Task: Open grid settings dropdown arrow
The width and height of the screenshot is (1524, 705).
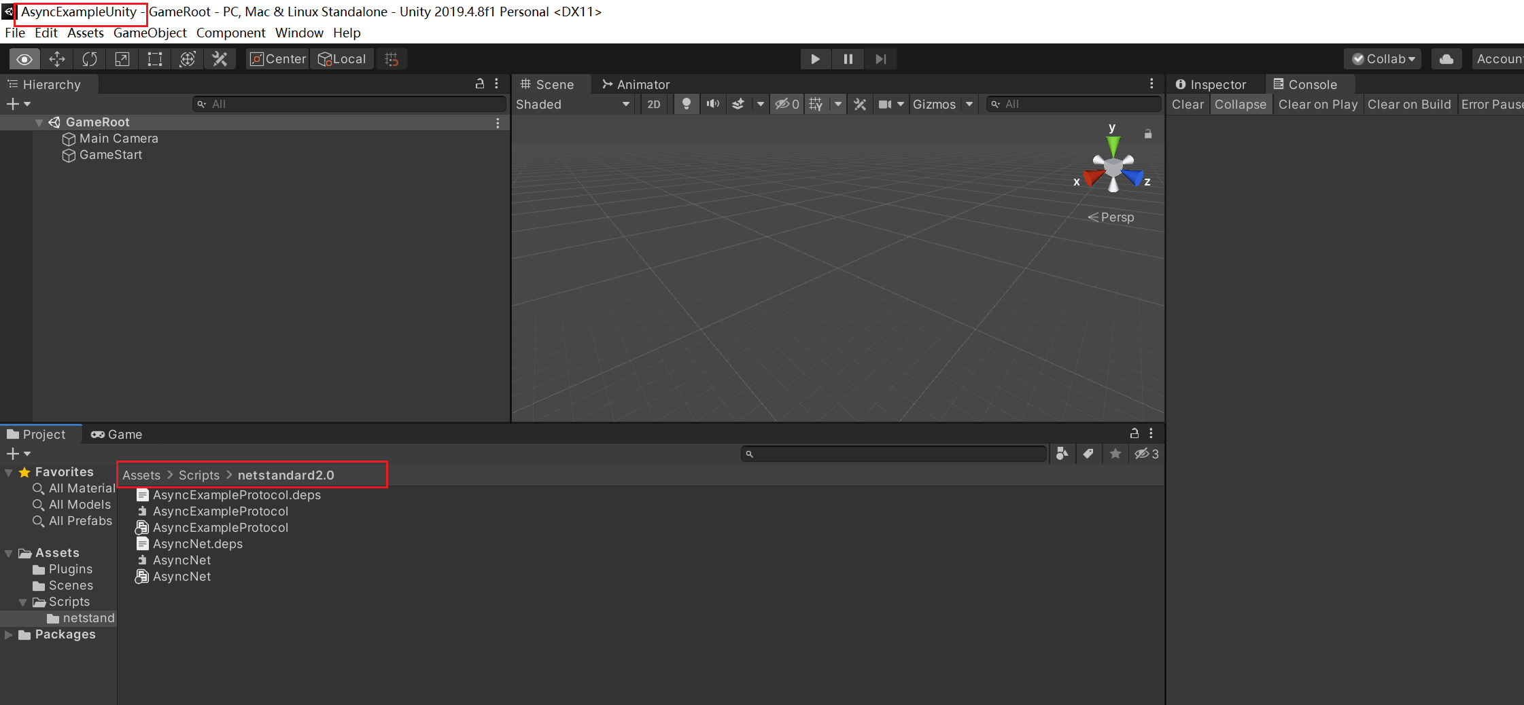Action: pos(838,104)
